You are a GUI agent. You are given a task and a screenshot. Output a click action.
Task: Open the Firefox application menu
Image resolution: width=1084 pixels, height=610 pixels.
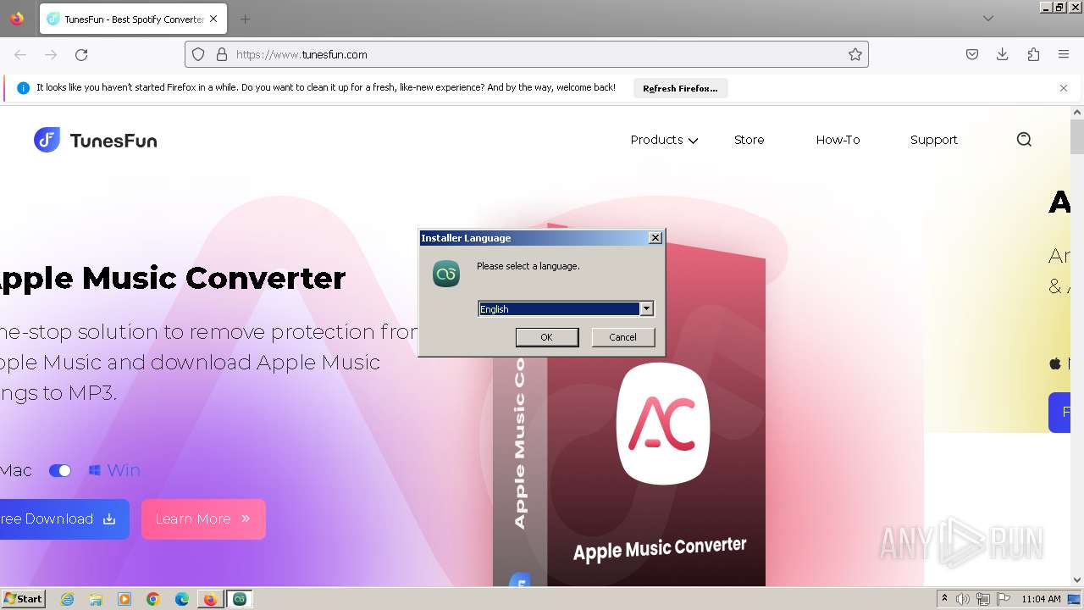1064,54
